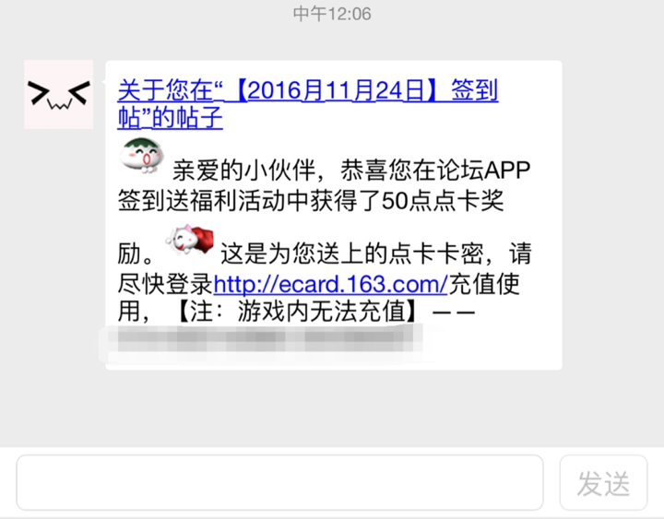Screen dimensions: 664x519
Task: Click the 中午12:06 timestamp
Action: point(332,14)
